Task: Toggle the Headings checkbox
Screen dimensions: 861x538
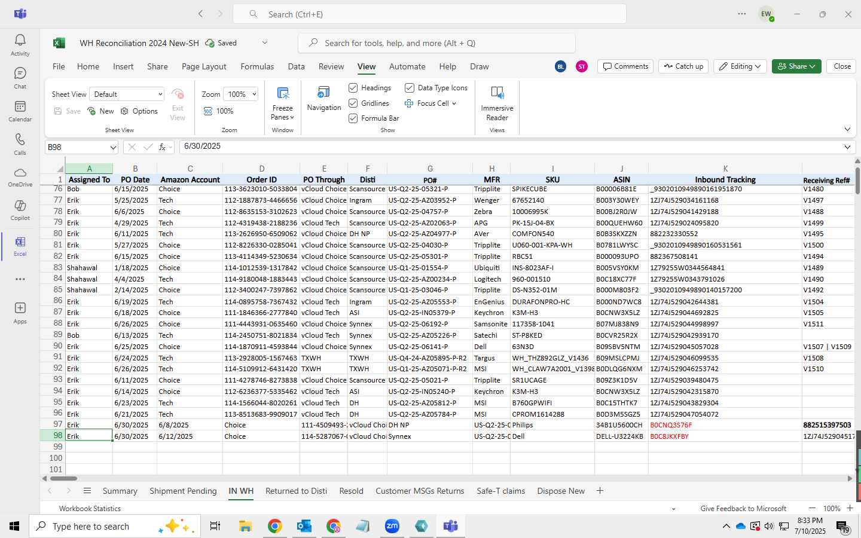Action: pos(353,88)
